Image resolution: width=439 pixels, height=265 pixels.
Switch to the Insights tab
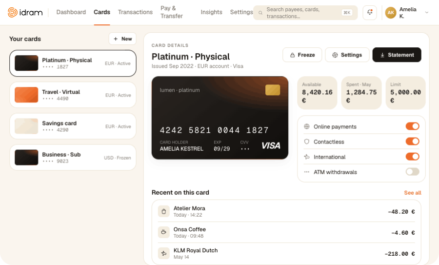[211, 12]
